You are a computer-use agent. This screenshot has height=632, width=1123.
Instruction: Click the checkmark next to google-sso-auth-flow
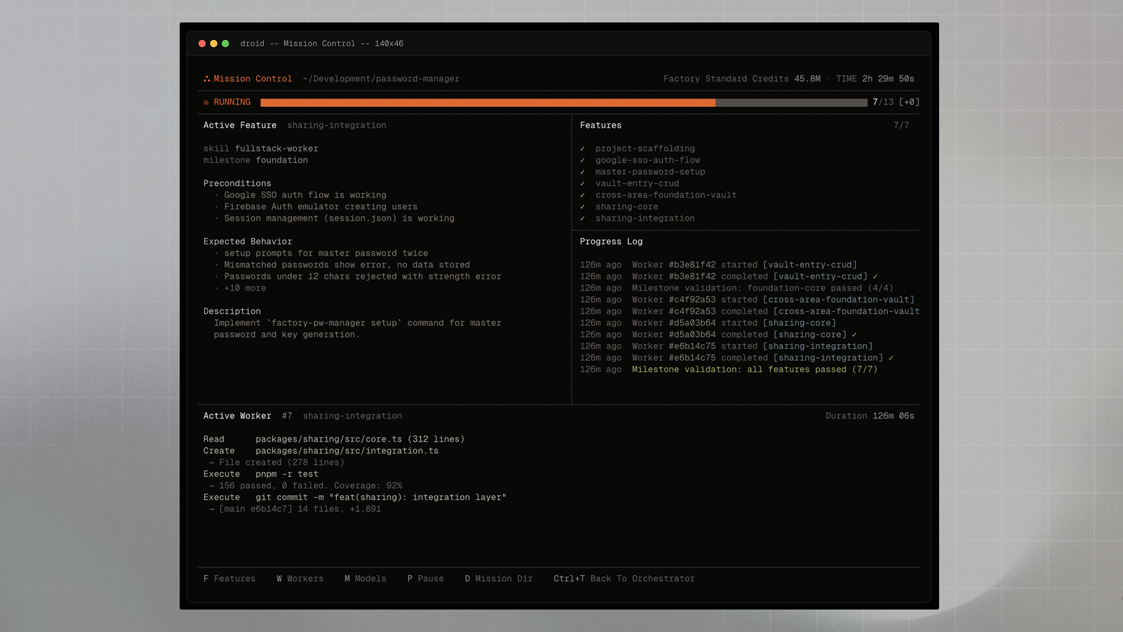583,160
